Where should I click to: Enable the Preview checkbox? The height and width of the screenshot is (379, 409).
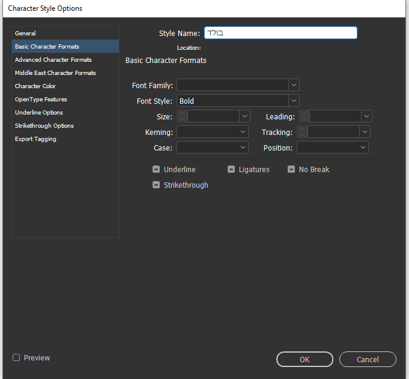16,358
